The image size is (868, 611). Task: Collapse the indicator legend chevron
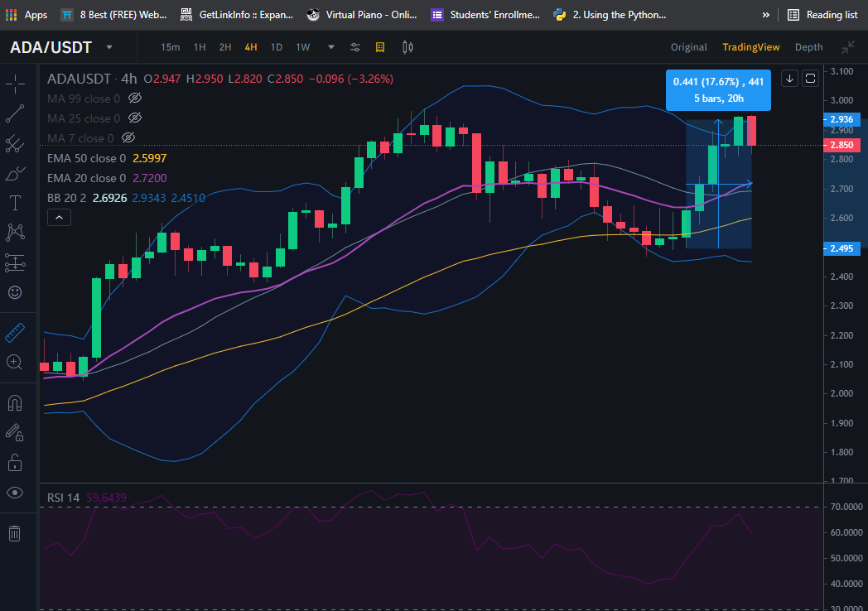point(60,218)
